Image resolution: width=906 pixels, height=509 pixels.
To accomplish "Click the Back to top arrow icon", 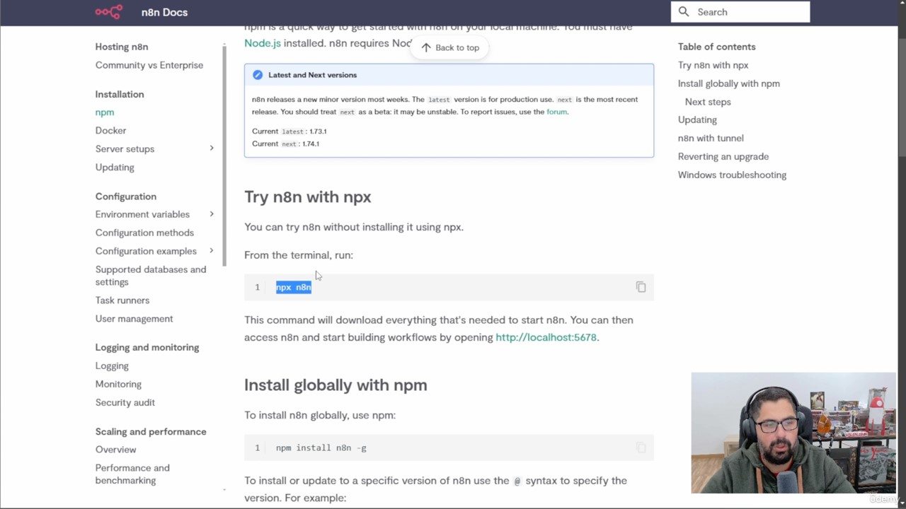I will (426, 47).
